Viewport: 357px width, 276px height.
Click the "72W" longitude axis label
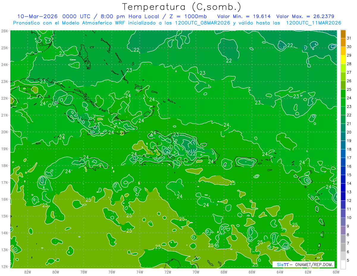(168, 272)
